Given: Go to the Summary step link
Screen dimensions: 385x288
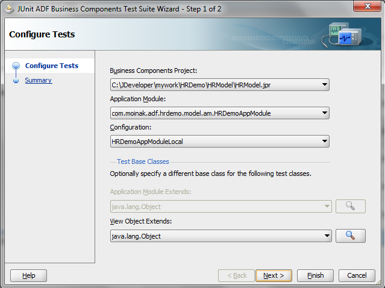Looking at the screenshot, I should tap(38, 80).
